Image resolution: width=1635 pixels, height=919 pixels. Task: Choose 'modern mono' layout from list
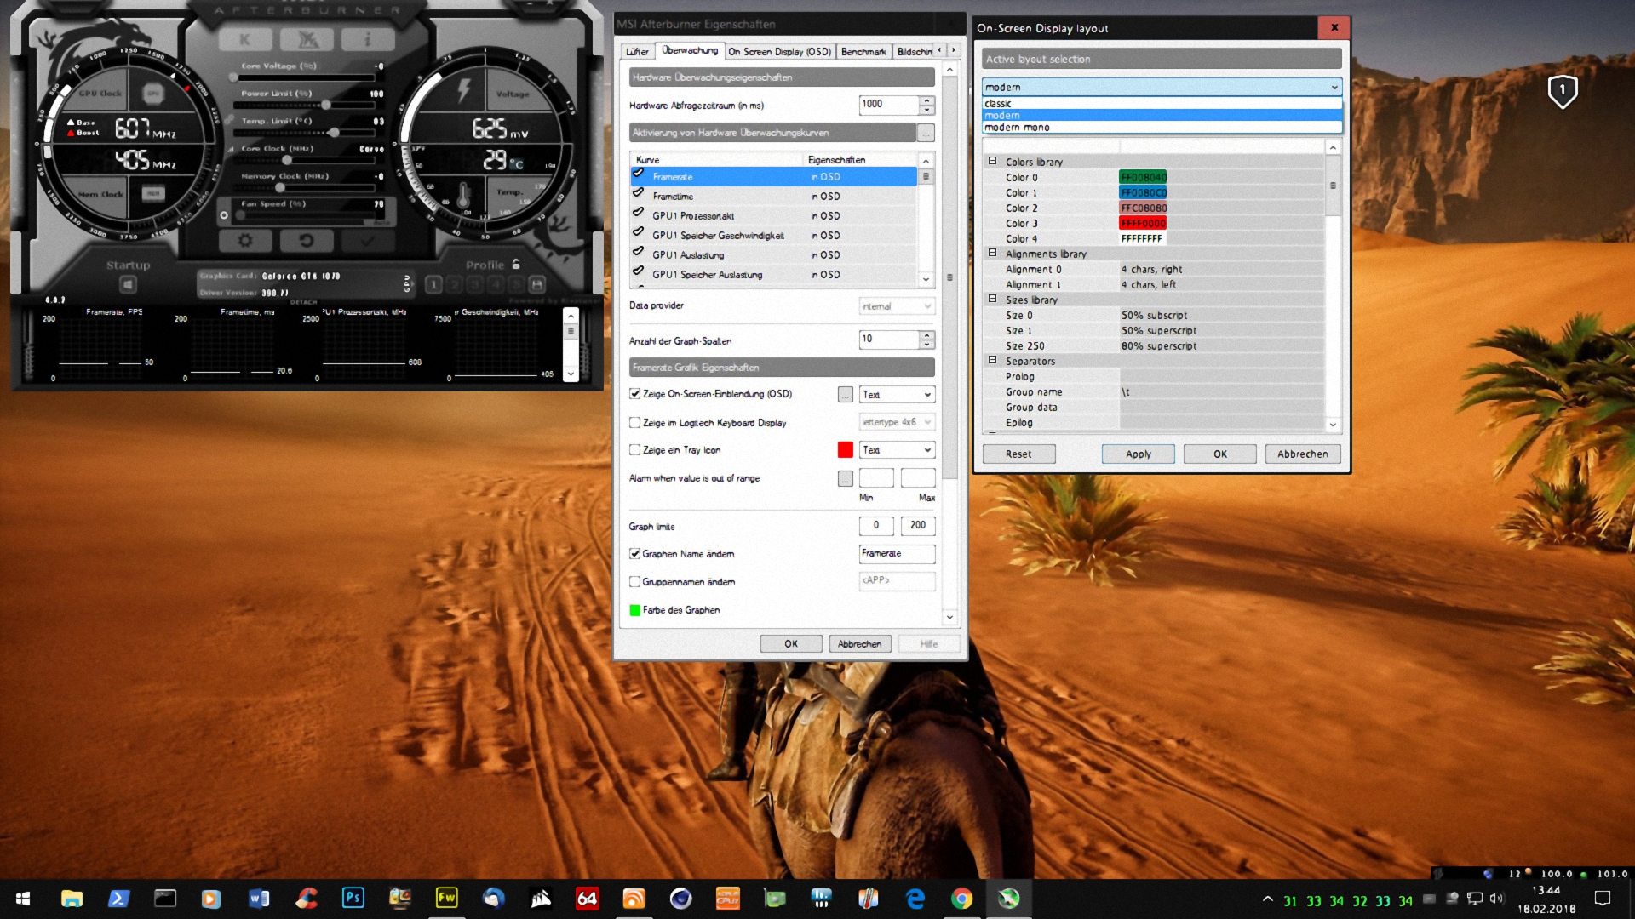click(x=1018, y=128)
